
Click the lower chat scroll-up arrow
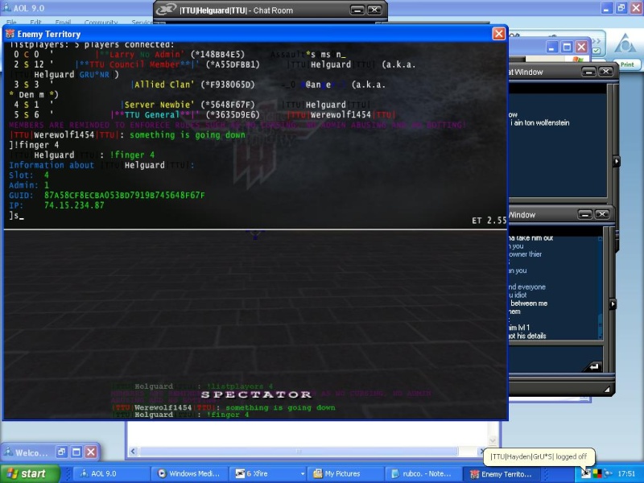click(x=600, y=238)
